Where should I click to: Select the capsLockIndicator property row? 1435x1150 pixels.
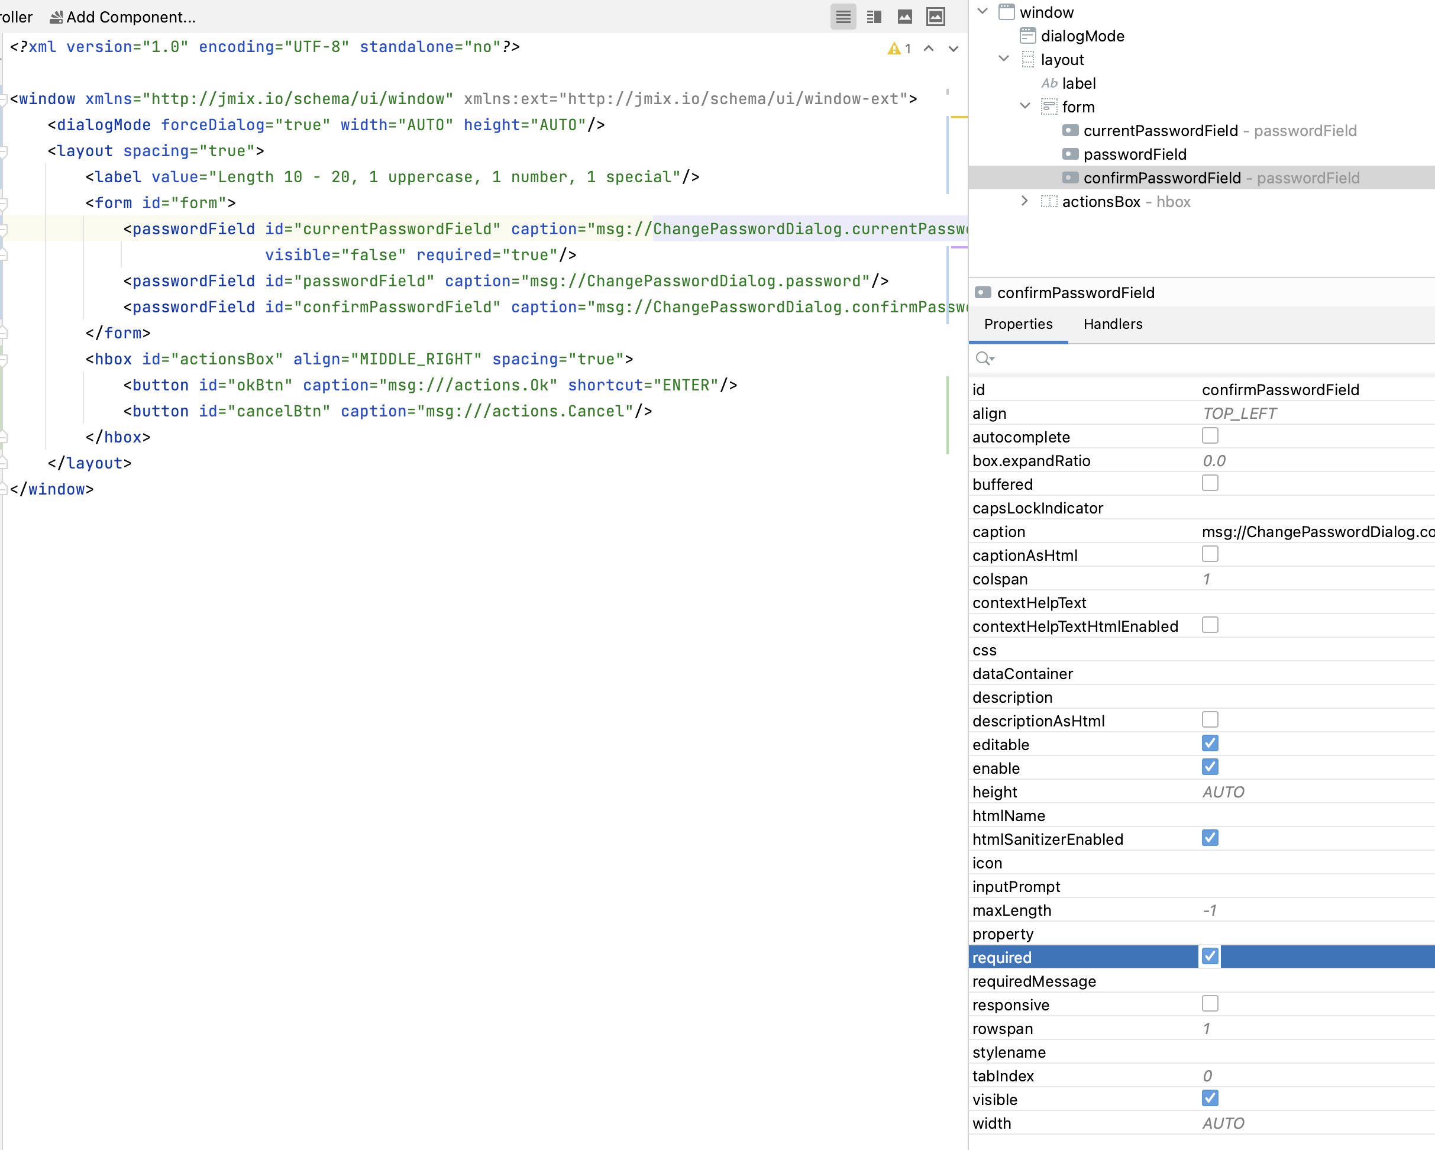coord(1201,509)
